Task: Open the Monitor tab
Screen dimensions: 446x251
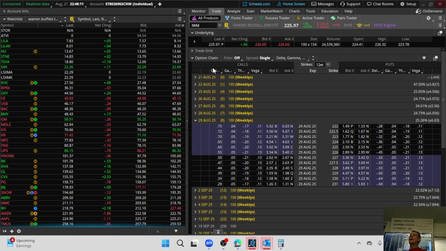Action: click(x=198, y=11)
